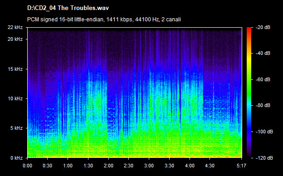Select the 3:30 time marker
283x176 pixels.
170,166
